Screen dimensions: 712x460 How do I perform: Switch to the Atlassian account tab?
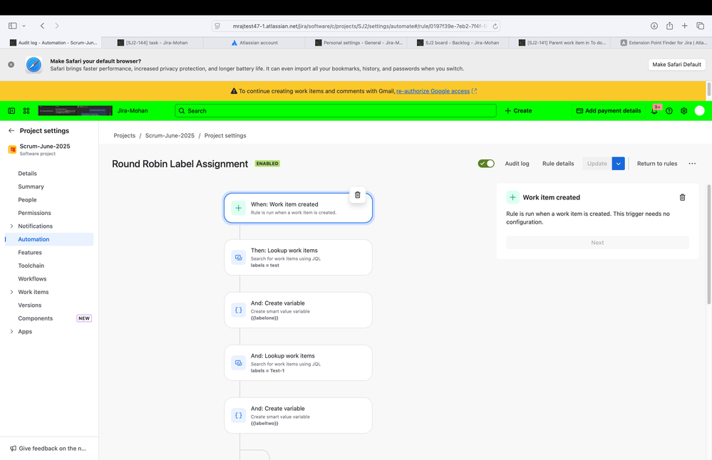pos(254,43)
